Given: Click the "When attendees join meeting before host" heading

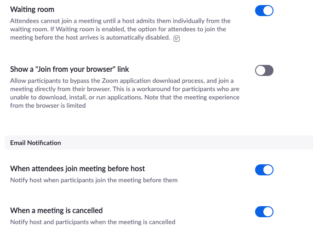Looking at the screenshot, I should coord(78,168).
